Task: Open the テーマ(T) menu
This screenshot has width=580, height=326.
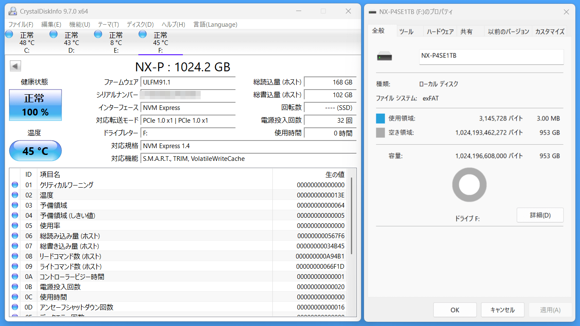Action: (x=108, y=25)
